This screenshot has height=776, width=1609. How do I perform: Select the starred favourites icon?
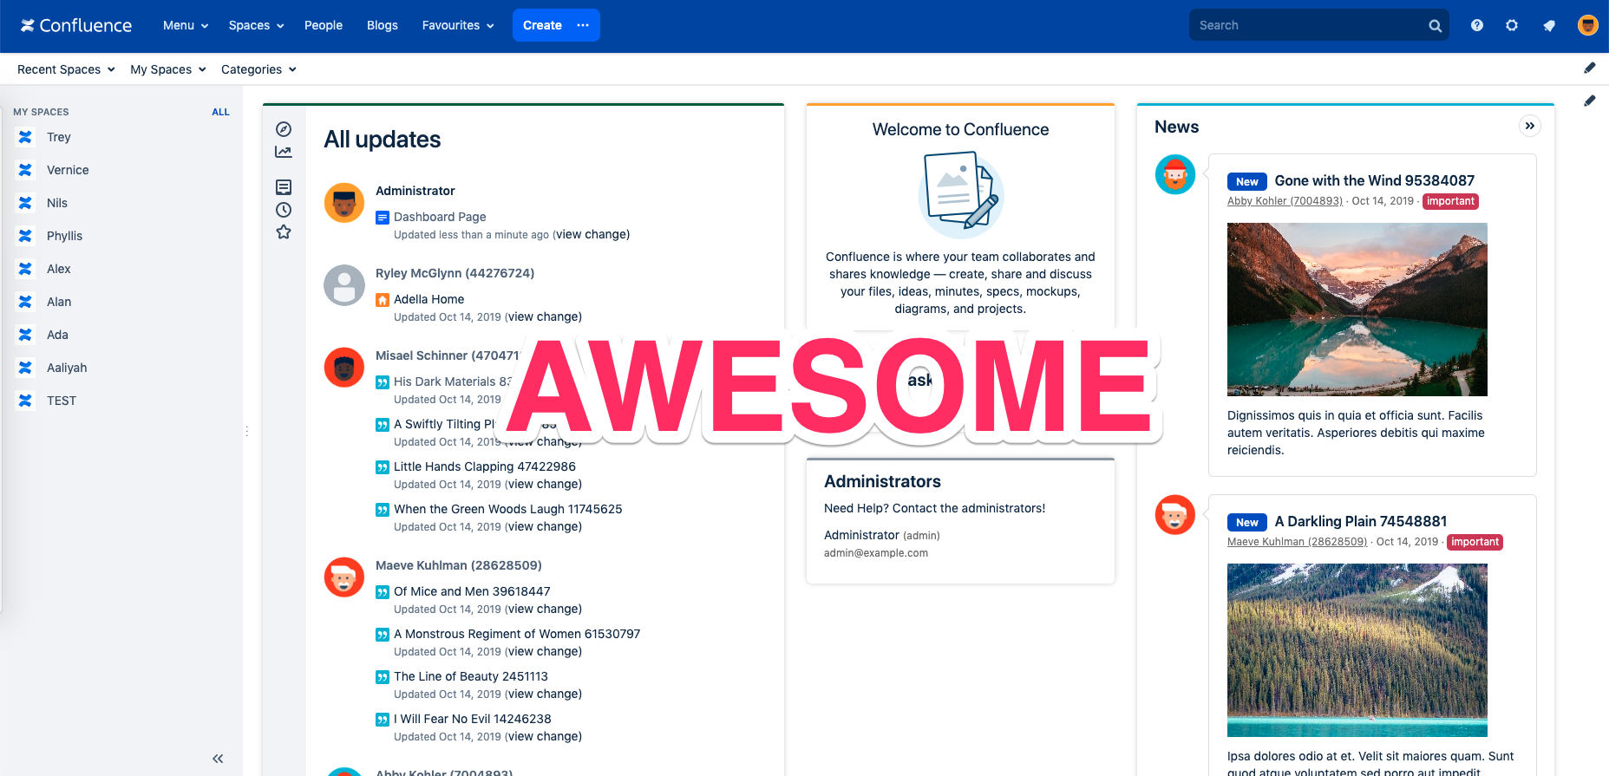click(284, 232)
